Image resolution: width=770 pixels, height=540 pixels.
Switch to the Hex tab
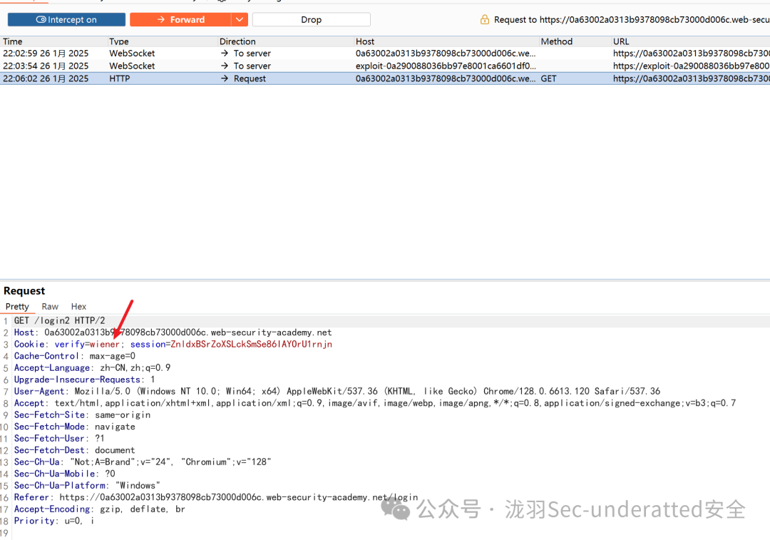tap(78, 307)
